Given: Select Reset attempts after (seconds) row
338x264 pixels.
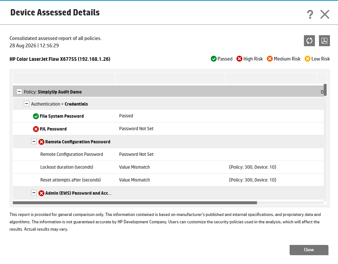Looking at the screenshot, I should click(x=168, y=180).
